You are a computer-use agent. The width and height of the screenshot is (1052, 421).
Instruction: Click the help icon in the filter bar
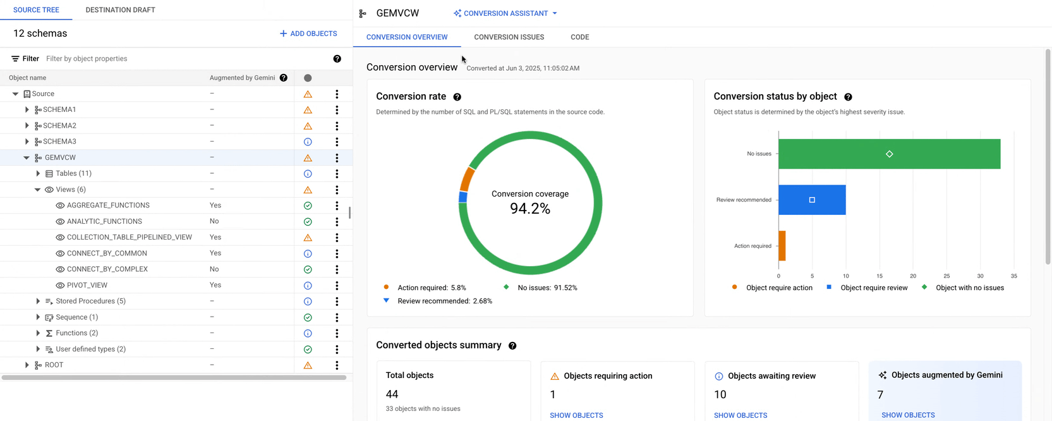[x=337, y=59]
